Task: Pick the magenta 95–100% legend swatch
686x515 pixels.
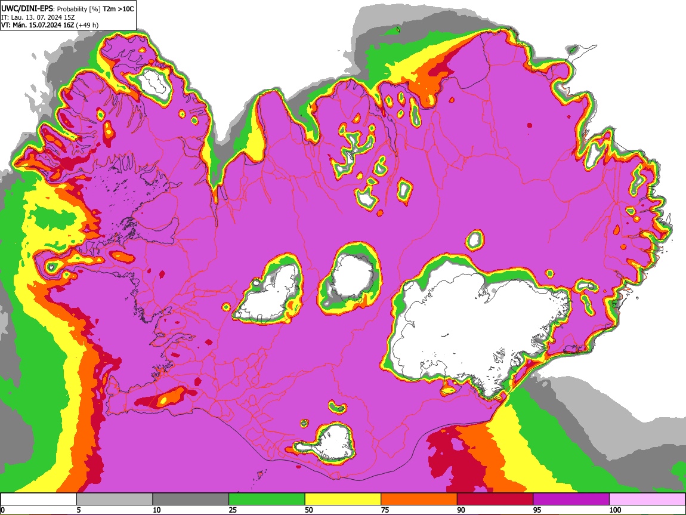Action: pyautogui.click(x=571, y=499)
